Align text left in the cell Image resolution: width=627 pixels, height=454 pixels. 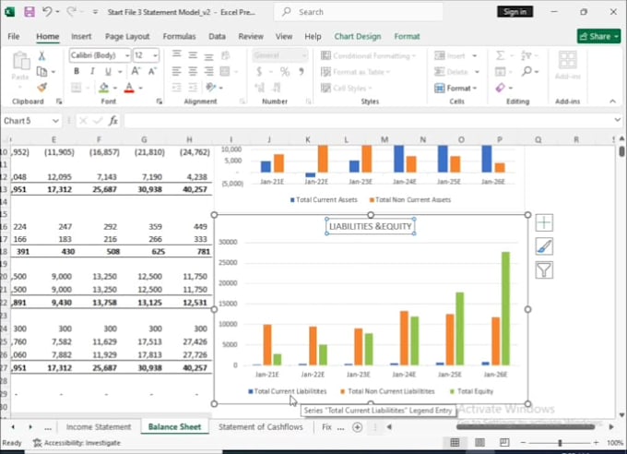click(176, 72)
